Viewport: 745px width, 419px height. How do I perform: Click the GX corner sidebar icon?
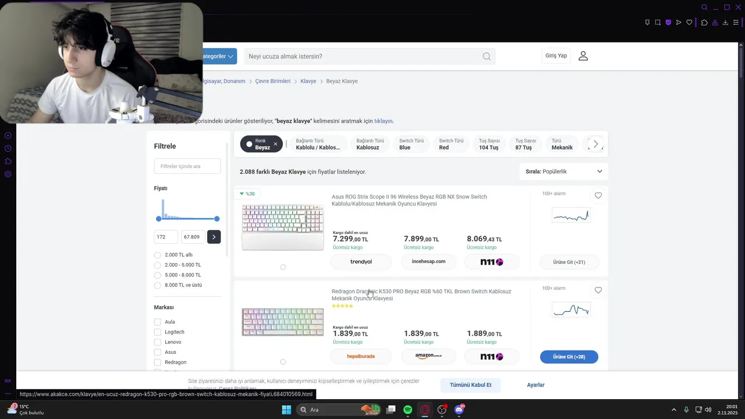click(8, 381)
